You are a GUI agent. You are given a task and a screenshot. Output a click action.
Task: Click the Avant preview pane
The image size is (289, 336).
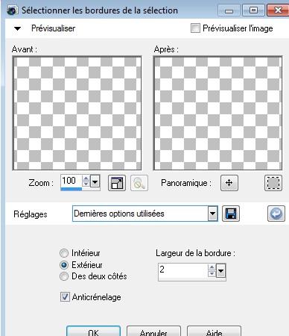coord(77,113)
